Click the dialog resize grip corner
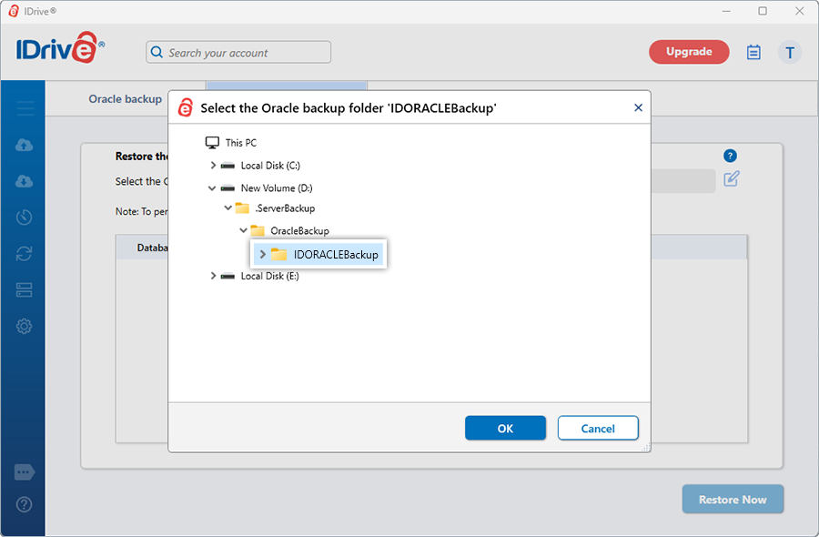 pyautogui.click(x=646, y=447)
